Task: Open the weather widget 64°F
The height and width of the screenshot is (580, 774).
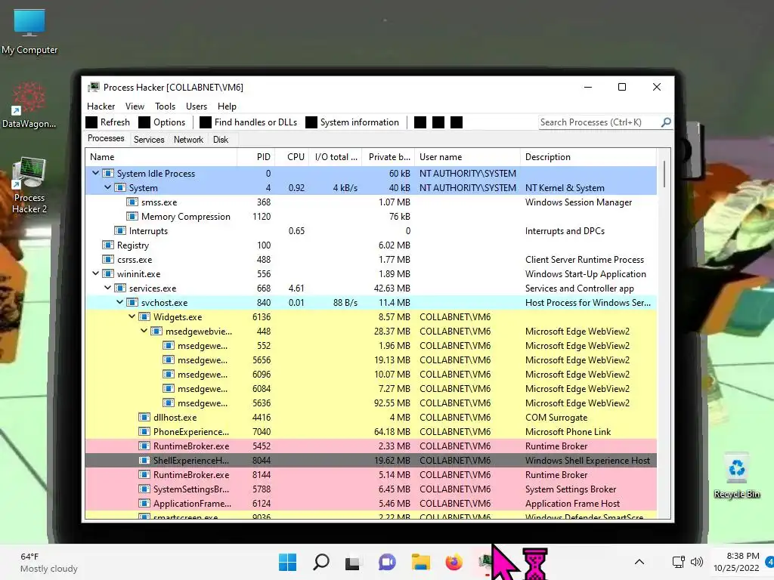Action: click(49, 562)
